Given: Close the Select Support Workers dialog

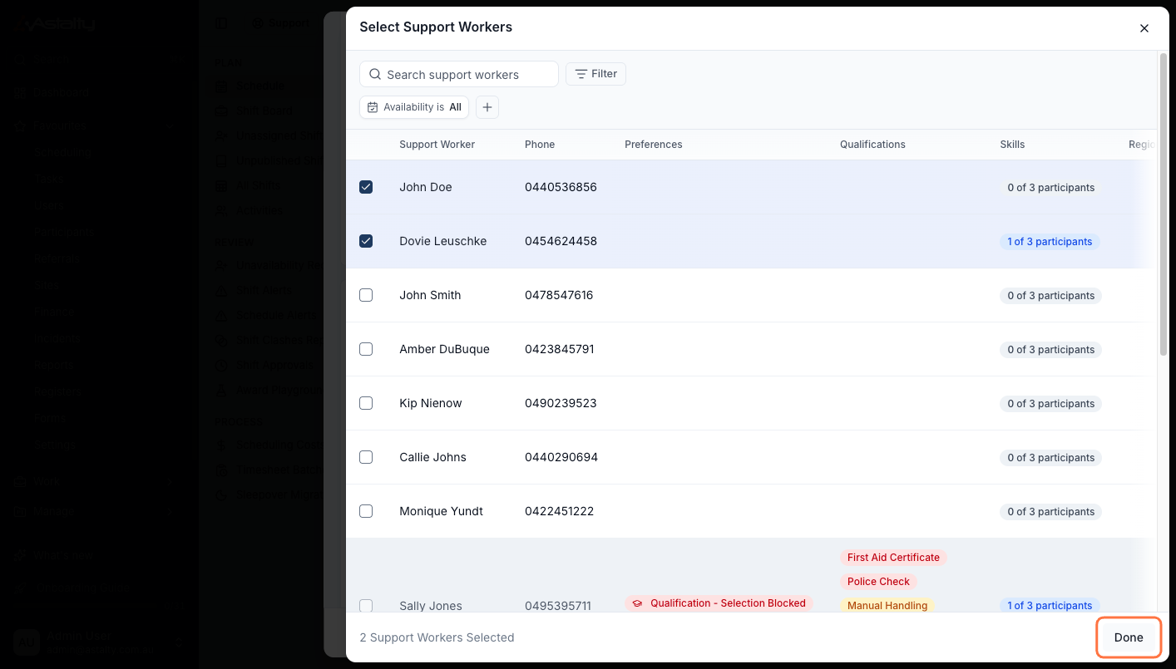Looking at the screenshot, I should [x=1144, y=28].
